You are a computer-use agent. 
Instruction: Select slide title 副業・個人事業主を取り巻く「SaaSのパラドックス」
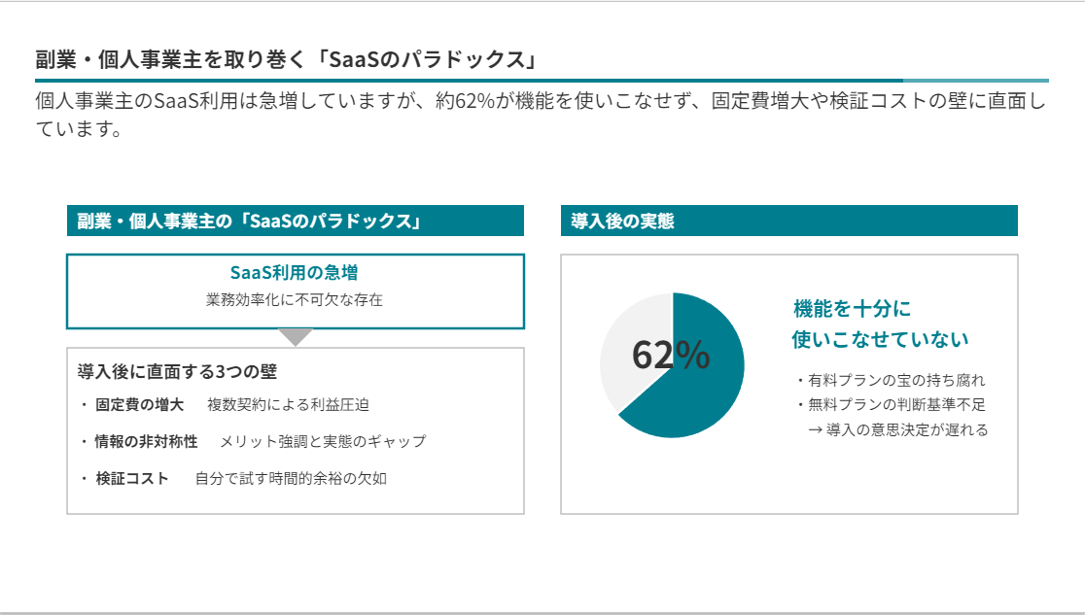pyautogui.click(x=286, y=59)
